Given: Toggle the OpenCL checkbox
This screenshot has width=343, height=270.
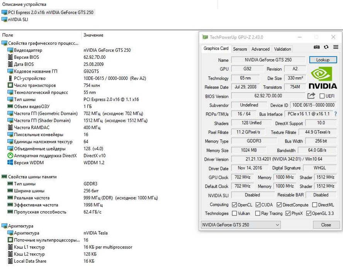Looking at the screenshot, I should 234,205.
